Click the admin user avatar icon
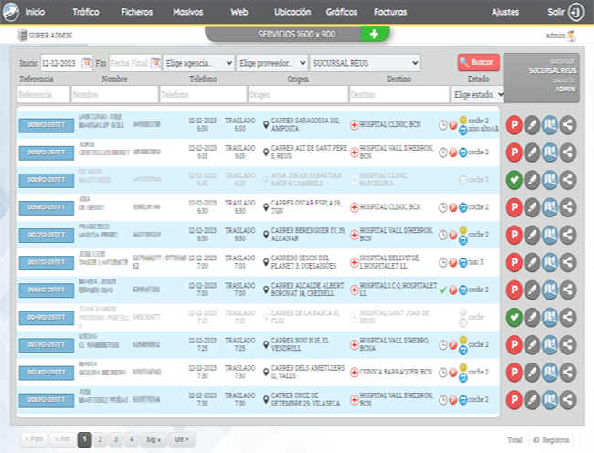The width and height of the screenshot is (594, 453). coord(572,36)
